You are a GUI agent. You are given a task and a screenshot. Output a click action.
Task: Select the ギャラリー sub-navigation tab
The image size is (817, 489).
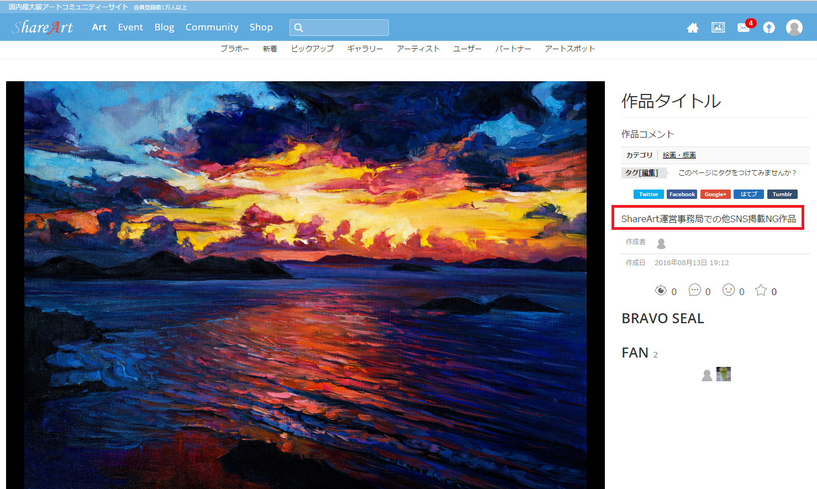click(365, 49)
